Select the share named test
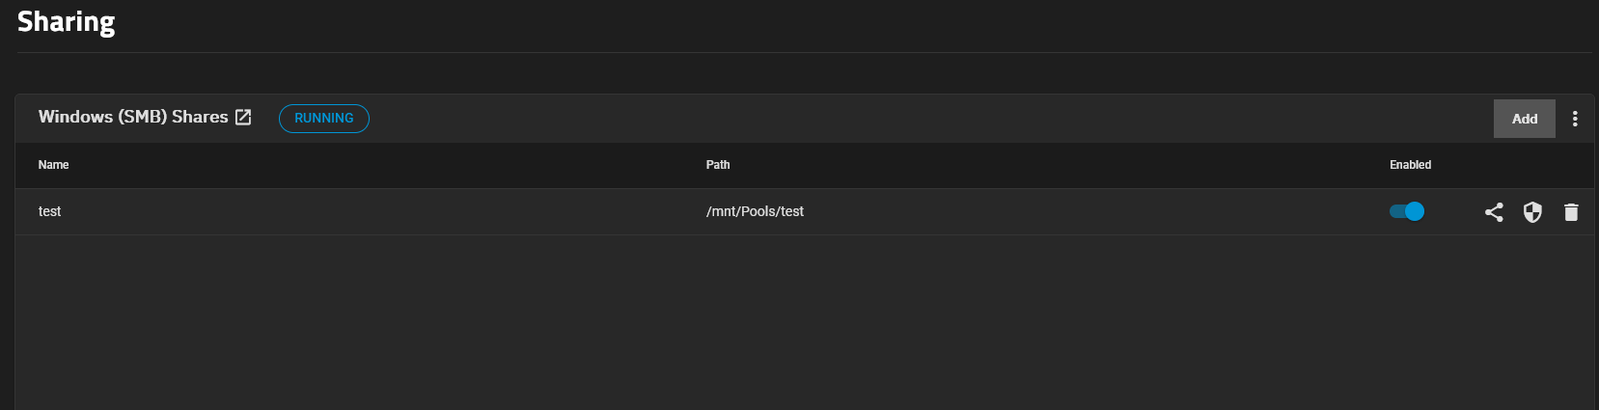This screenshot has height=410, width=1599. 49,211
